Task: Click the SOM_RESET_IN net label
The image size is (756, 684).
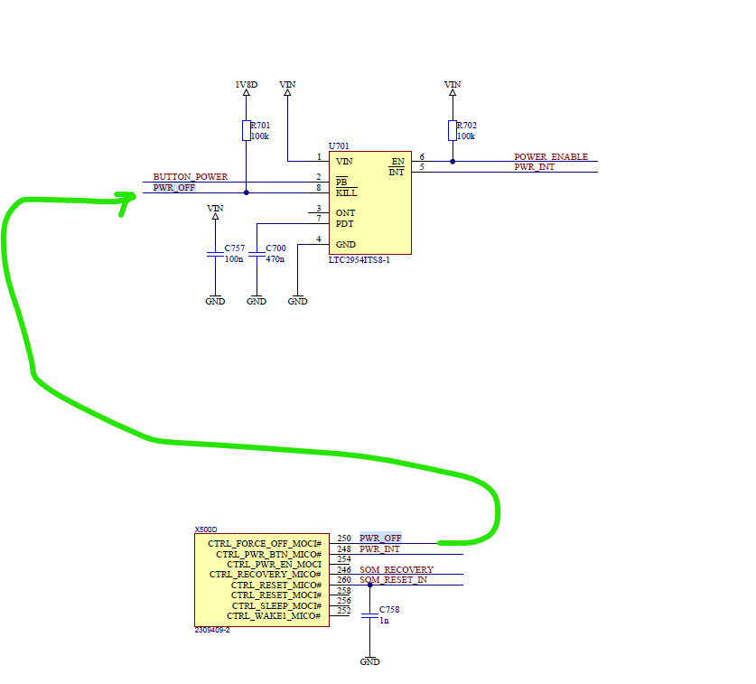Action: point(393,580)
